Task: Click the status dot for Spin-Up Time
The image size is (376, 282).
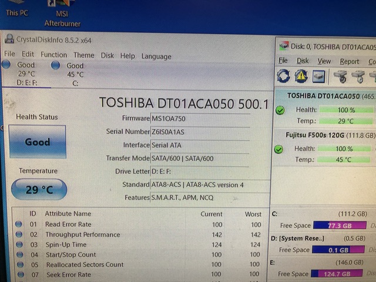Action: [x=19, y=244]
